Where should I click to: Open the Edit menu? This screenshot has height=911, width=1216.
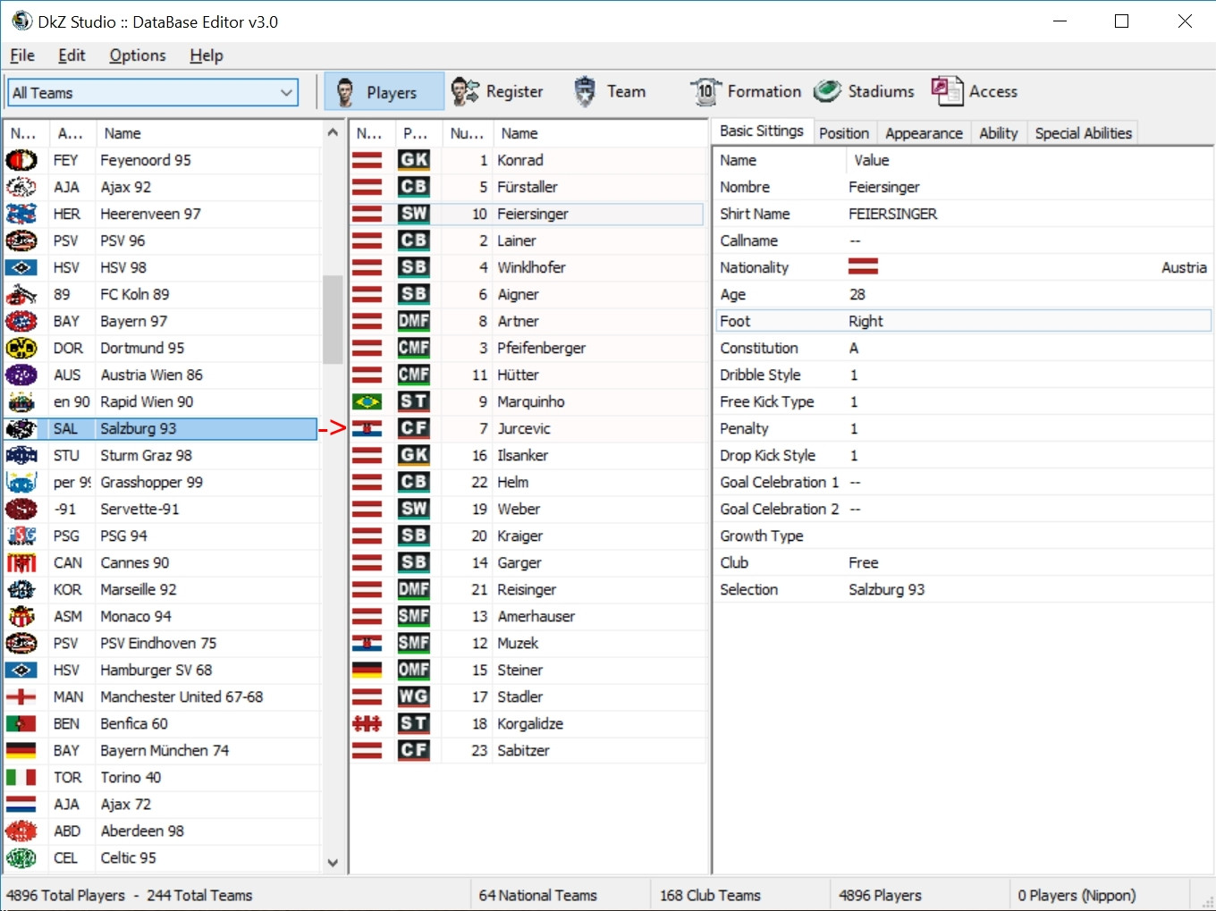(x=72, y=55)
